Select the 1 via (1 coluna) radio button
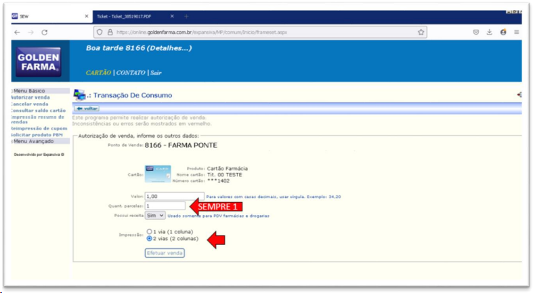The height and width of the screenshot is (293, 533). [x=149, y=231]
